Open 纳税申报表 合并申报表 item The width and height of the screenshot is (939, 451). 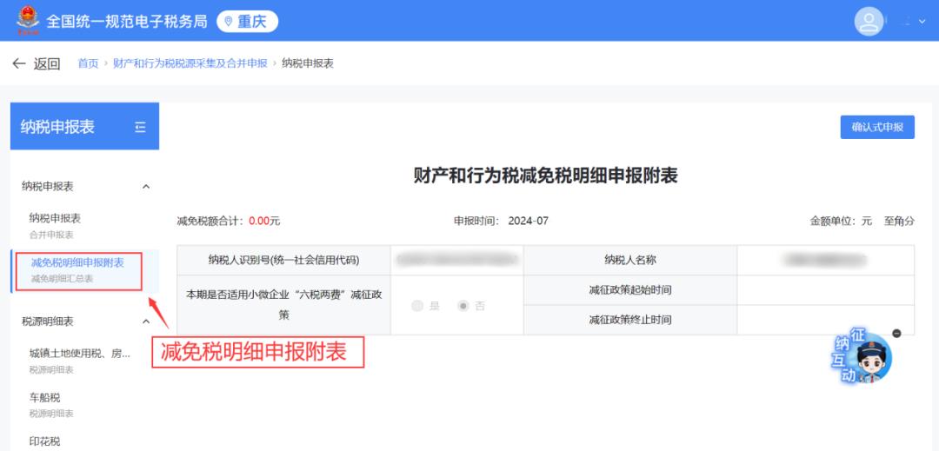[55, 224]
